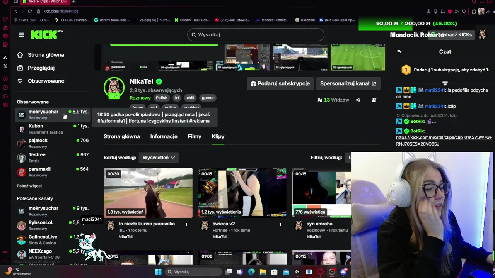This screenshot has height=278, width=495.
Task: Click the Podaruj subskrypcje button
Action: pyautogui.click(x=280, y=83)
